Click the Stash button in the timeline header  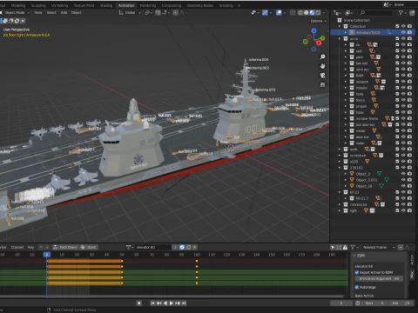click(x=89, y=247)
